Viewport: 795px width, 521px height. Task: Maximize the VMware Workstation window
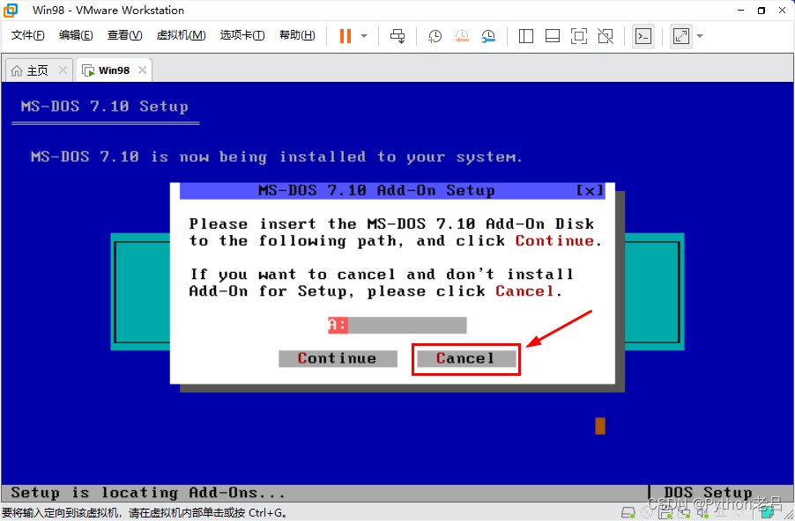click(761, 11)
